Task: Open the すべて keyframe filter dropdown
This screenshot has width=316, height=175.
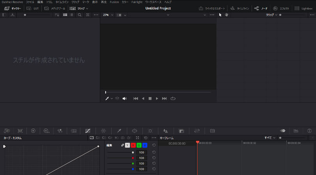Action: (x=270, y=138)
